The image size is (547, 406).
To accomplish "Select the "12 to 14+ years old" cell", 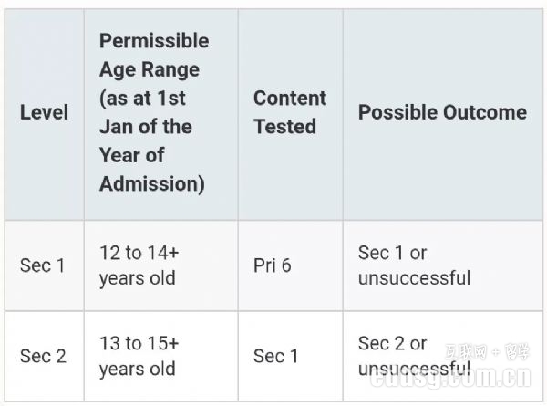I will (x=139, y=265).
